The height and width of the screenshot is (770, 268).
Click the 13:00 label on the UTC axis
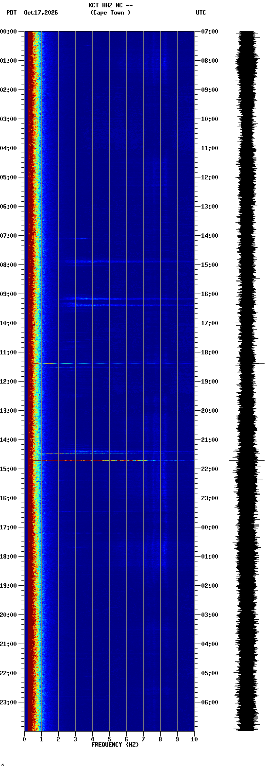[x=210, y=207]
